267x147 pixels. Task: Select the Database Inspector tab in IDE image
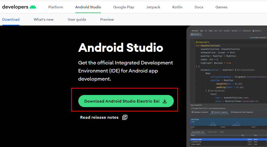pos(200,112)
